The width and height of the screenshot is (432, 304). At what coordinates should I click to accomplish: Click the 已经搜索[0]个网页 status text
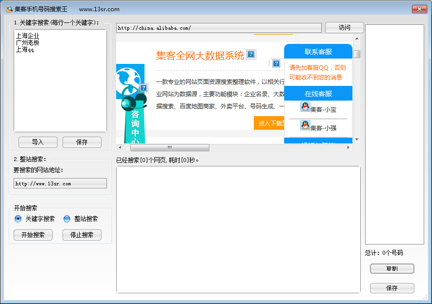157,160
